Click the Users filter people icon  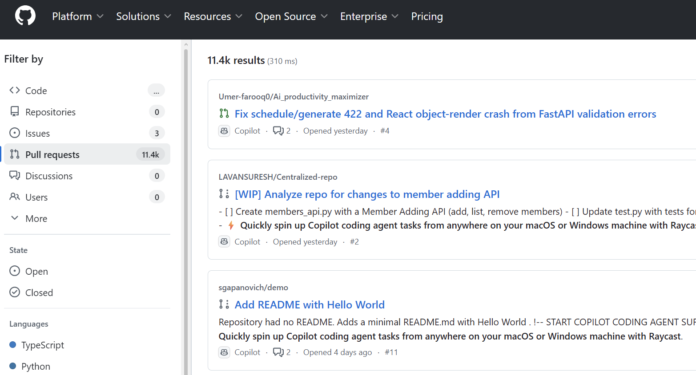point(15,197)
